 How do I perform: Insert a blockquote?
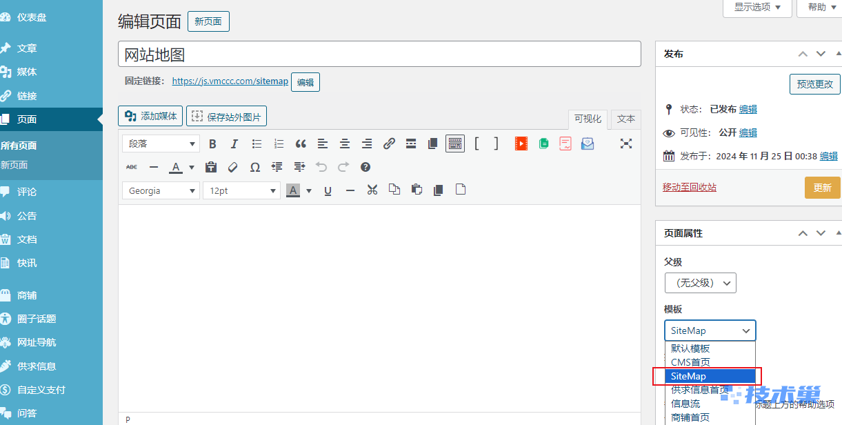coord(301,144)
